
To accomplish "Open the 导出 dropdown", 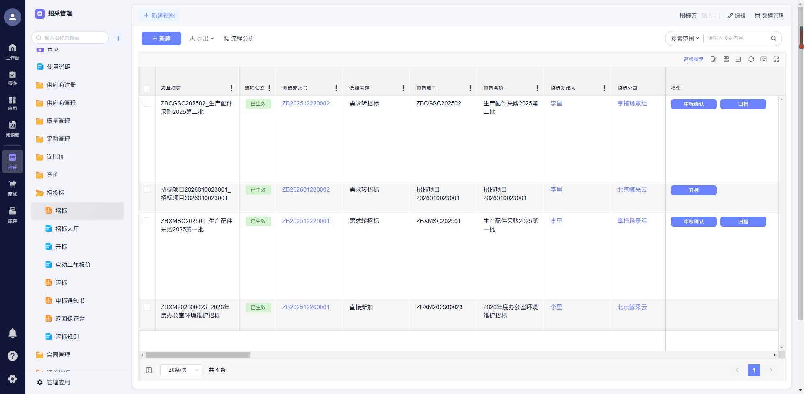I will [202, 38].
